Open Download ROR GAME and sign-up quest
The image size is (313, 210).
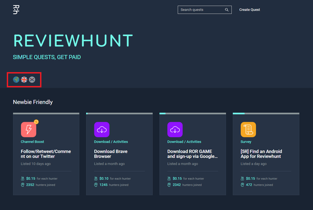coord(192,154)
